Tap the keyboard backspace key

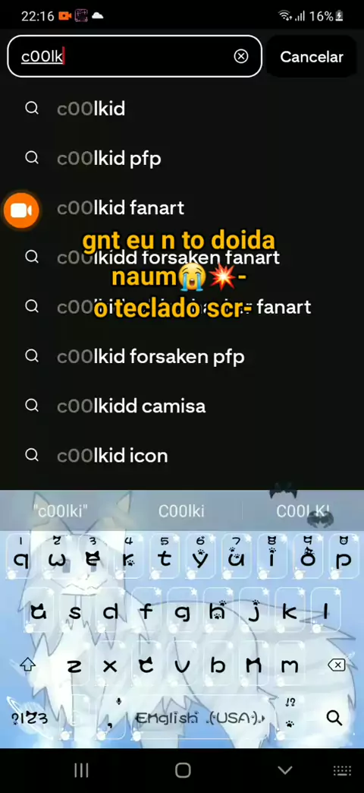pyautogui.click(x=336, y=665)
